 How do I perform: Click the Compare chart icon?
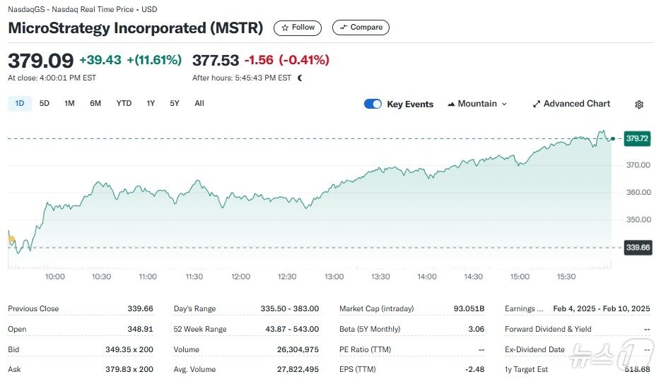point(344,28)
